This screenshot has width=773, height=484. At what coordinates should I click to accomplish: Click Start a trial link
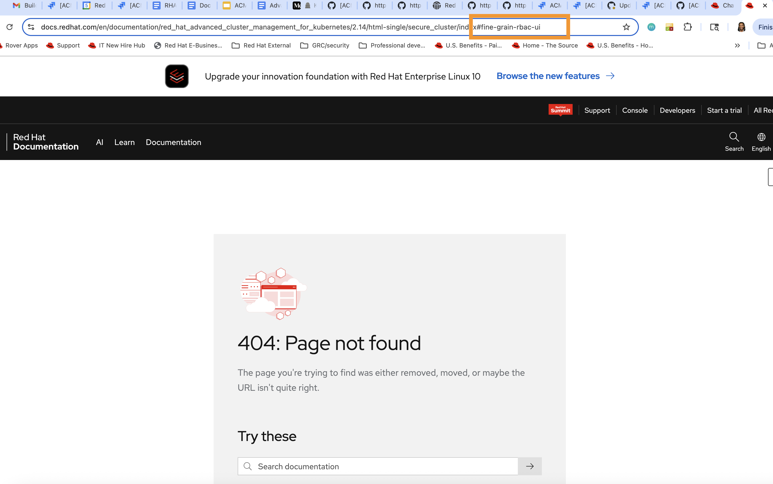point(724,110)
